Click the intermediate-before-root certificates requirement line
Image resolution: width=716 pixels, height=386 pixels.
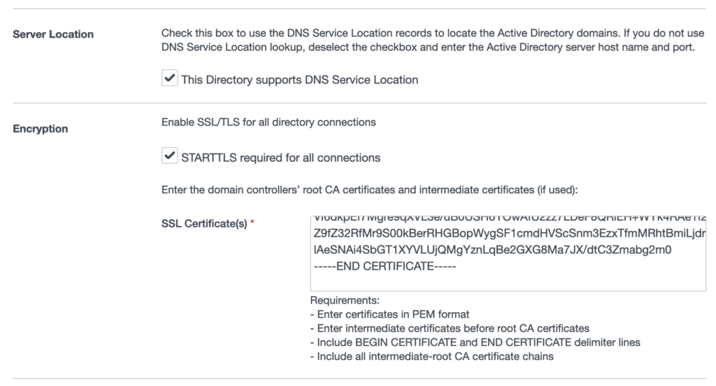tap(450, 328)
